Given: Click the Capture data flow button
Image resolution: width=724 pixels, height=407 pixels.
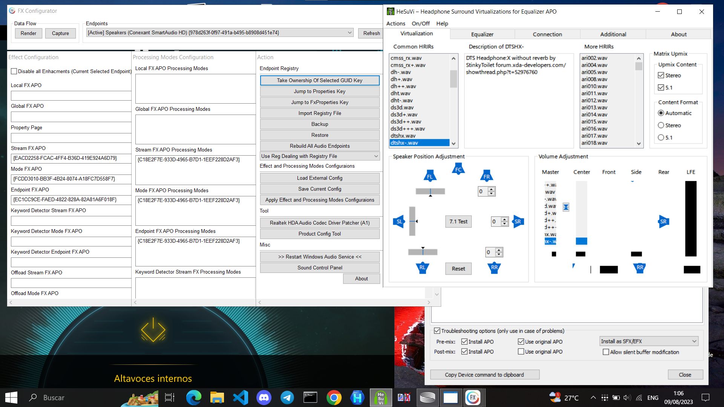Looking at the screenshot, I should (60, 33).
